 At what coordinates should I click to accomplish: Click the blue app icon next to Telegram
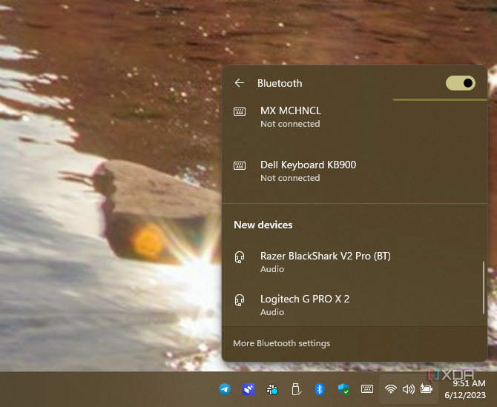click(x=249, y=389)
